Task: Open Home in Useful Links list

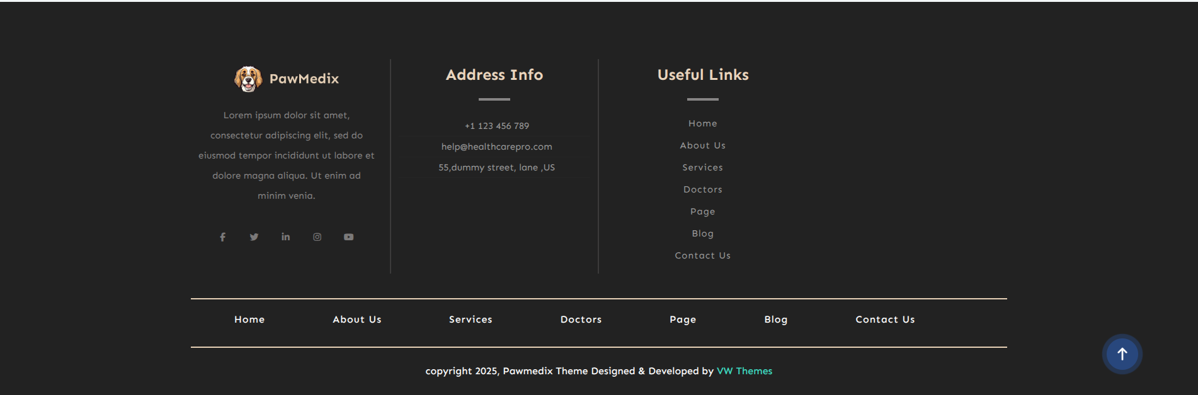Action: [702, 124]
